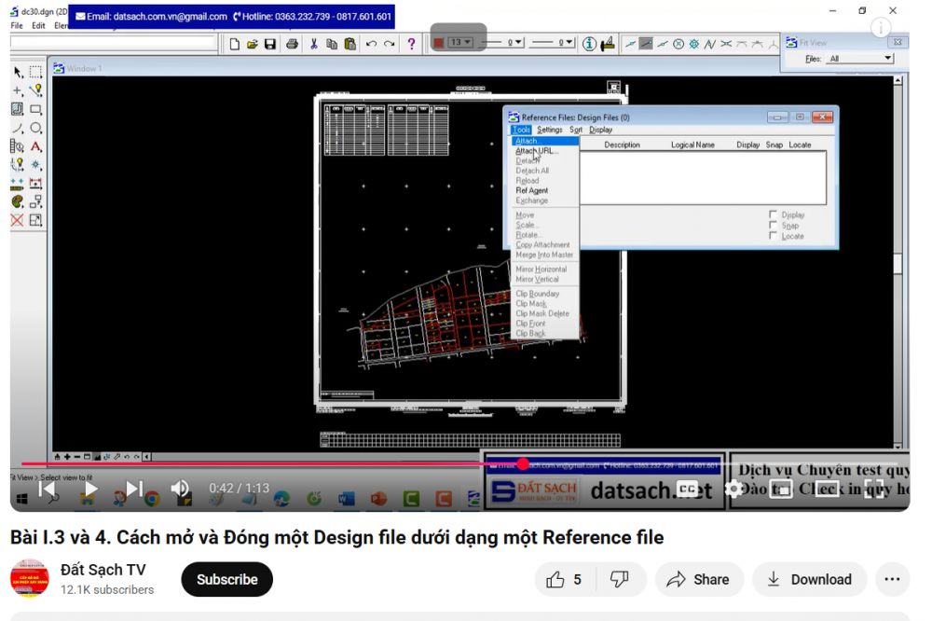Viewport: 932px width, 621px height.
Task: Open the Settings menu in Reference Files
Action: (x=550, y=130)
